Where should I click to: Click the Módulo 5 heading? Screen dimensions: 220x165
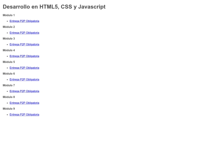(9, 62)
